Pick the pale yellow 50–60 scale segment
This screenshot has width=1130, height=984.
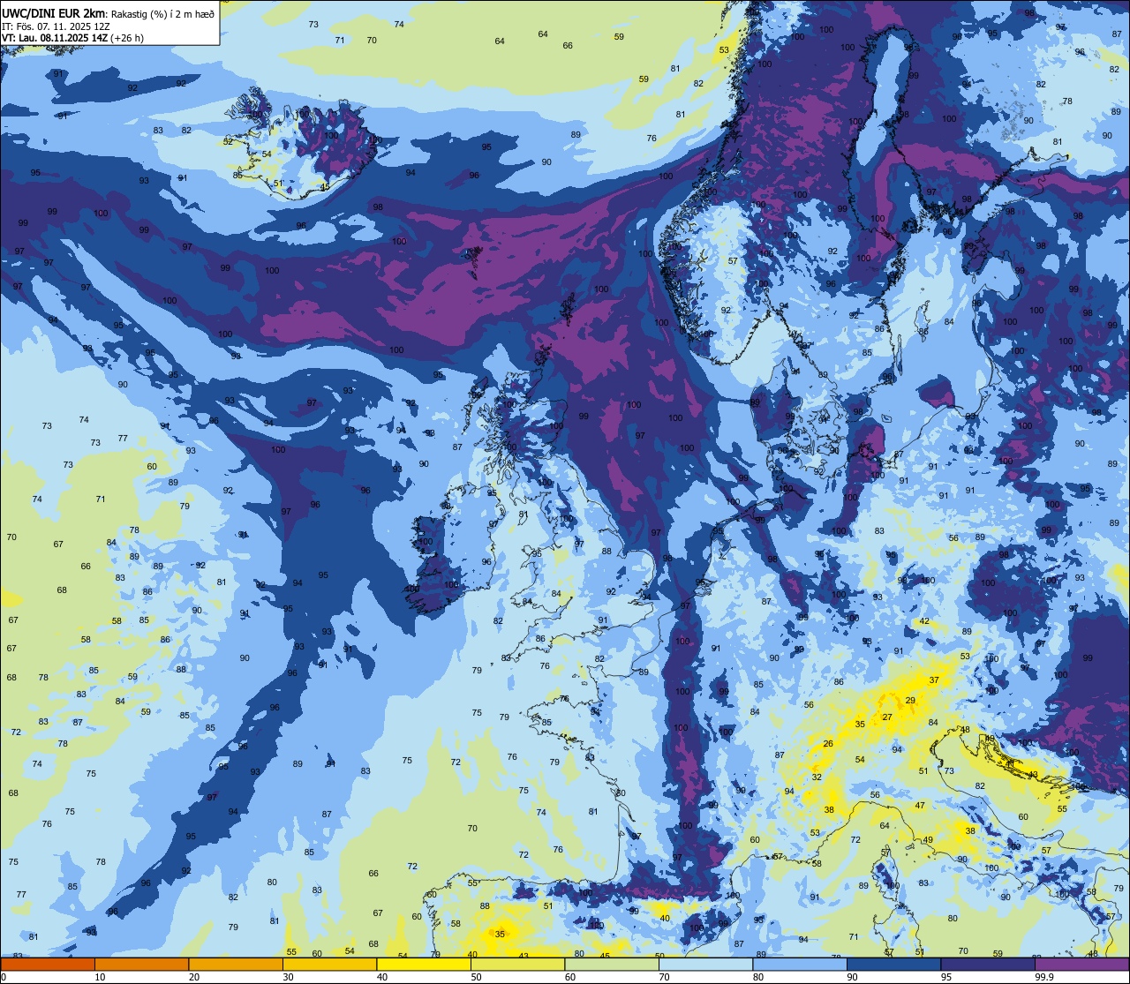tap(517, 964)
